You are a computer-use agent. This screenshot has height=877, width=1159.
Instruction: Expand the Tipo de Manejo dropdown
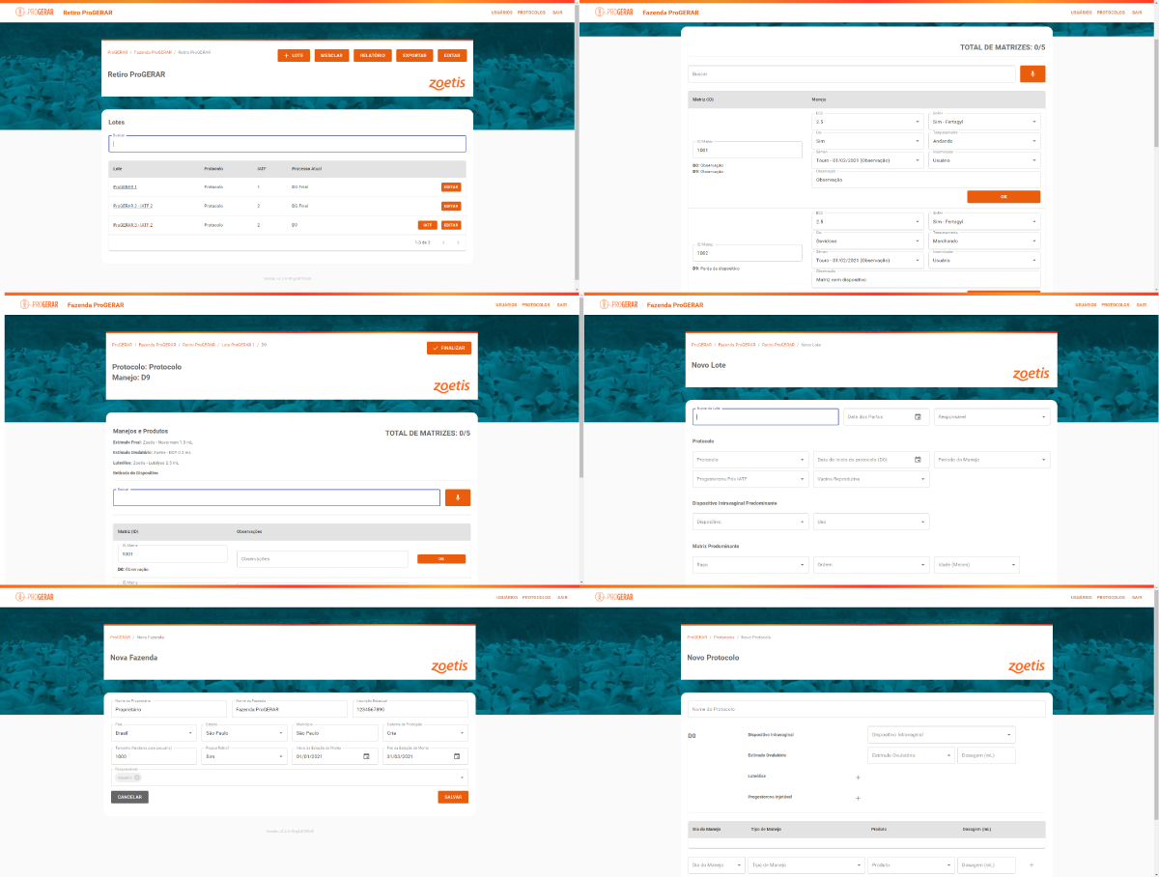pyautogui.click(x=805, y=864)
